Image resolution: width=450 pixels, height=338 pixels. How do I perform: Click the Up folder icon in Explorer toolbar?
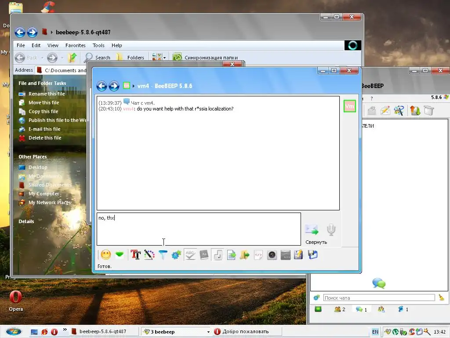pyautogui.click(x=73, y=58)
